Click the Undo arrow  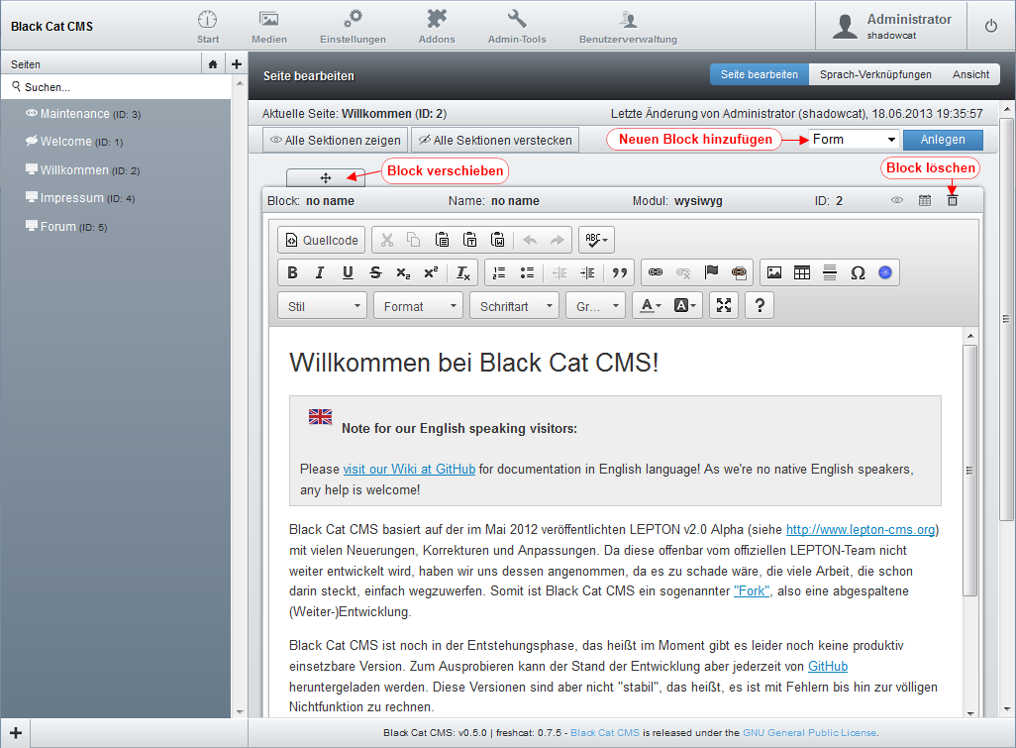pos(530,240)
